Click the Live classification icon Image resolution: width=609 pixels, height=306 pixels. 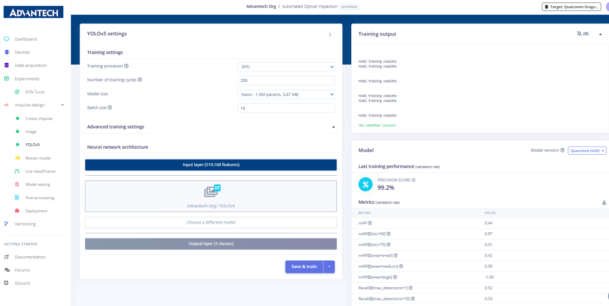click(x=17, y=171)
